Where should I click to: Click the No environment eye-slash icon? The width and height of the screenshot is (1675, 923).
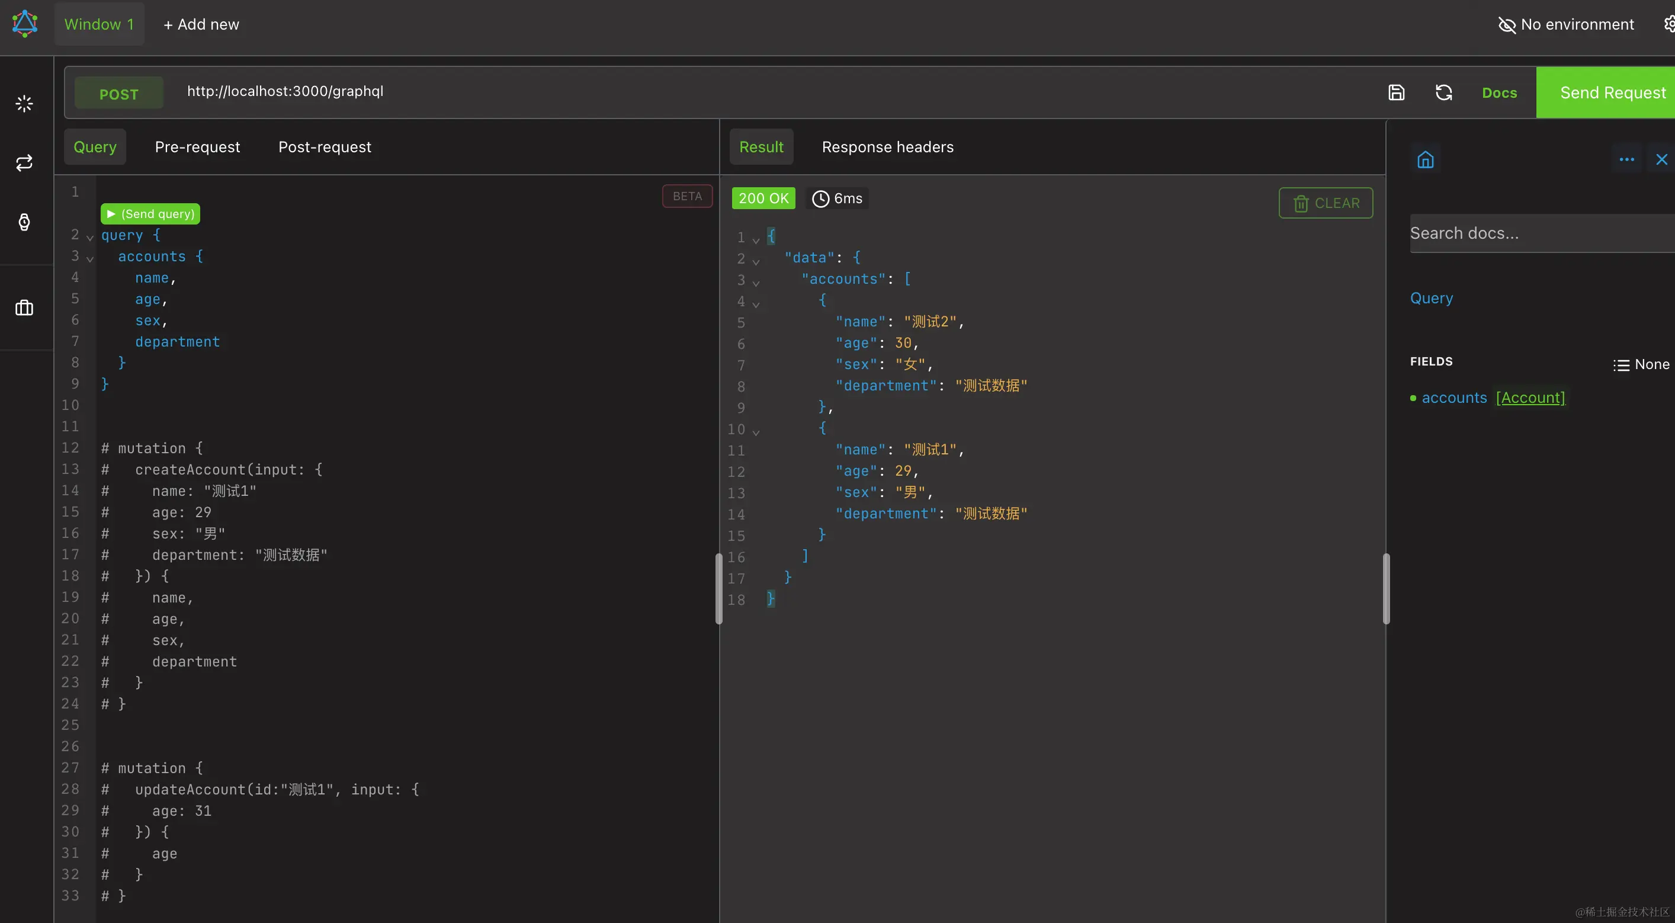click(x=1507, y=25)
